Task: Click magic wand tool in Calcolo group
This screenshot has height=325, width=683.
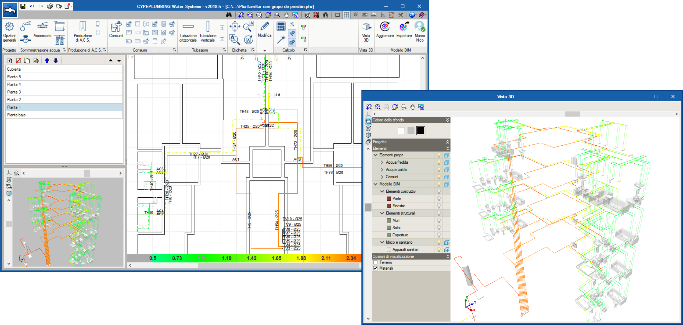Action: (281, 40)
